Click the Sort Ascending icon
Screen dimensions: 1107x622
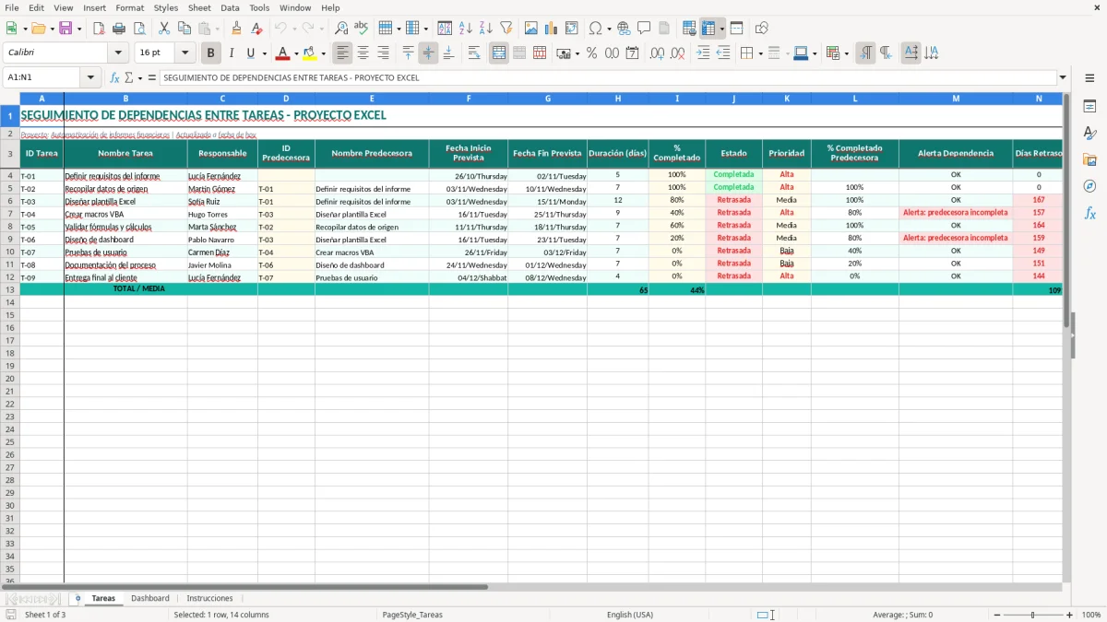pyautogui.click(x=466, y=29)
